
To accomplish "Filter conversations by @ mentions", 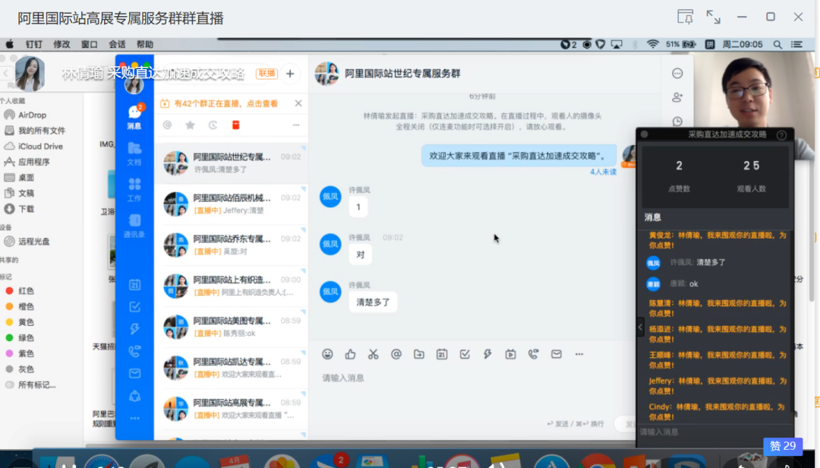I will [x=167, y=125].
